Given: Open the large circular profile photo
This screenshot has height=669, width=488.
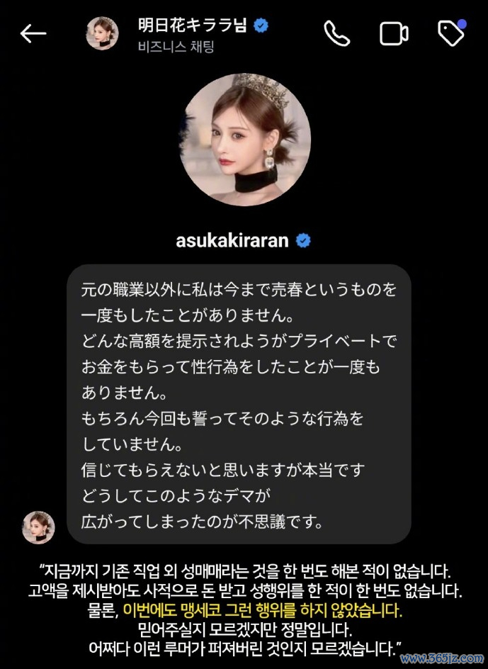Looking at the screenshot, I should click(x=244, y=140).
